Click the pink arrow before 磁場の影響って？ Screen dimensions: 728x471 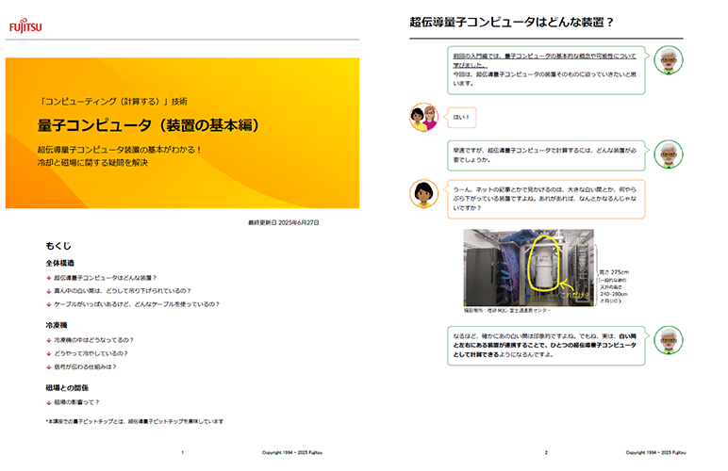click(x=48, y=402)
